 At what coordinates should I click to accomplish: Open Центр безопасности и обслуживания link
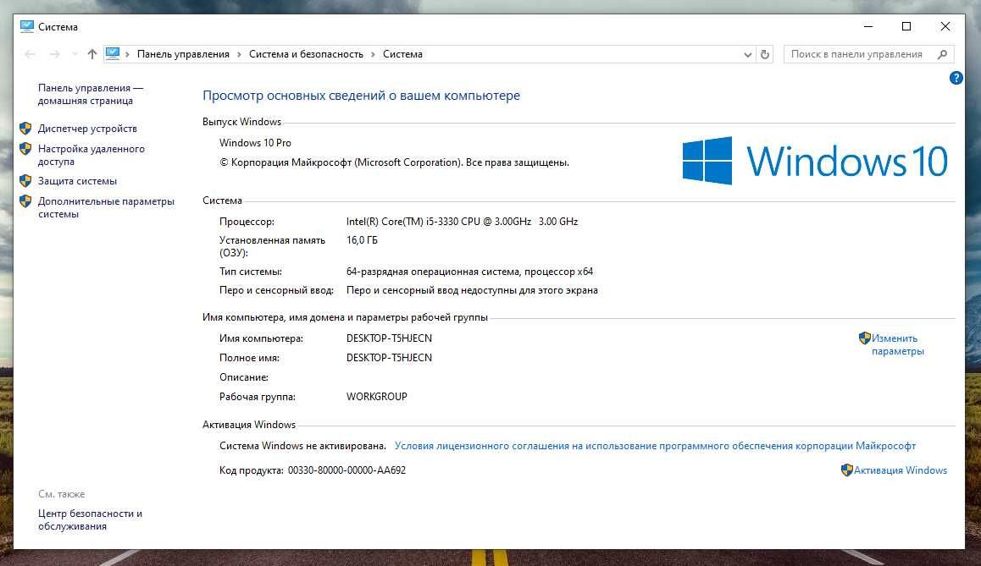click(90, 519)
